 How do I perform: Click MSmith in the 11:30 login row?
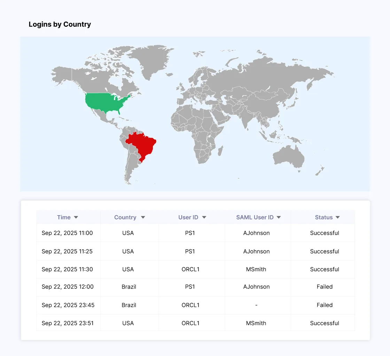point(256,269)
